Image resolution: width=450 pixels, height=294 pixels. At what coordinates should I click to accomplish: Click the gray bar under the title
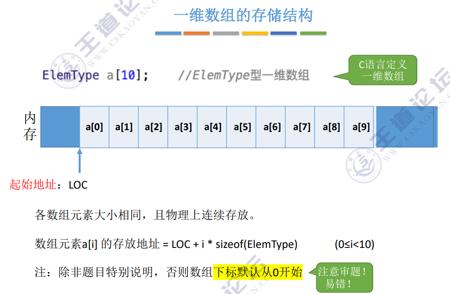226,33
